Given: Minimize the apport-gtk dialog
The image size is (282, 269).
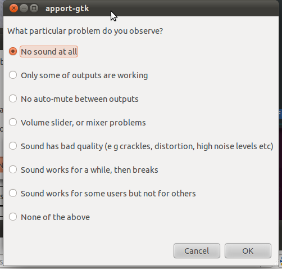Looking at the screenshot, I should coord(24,8).
